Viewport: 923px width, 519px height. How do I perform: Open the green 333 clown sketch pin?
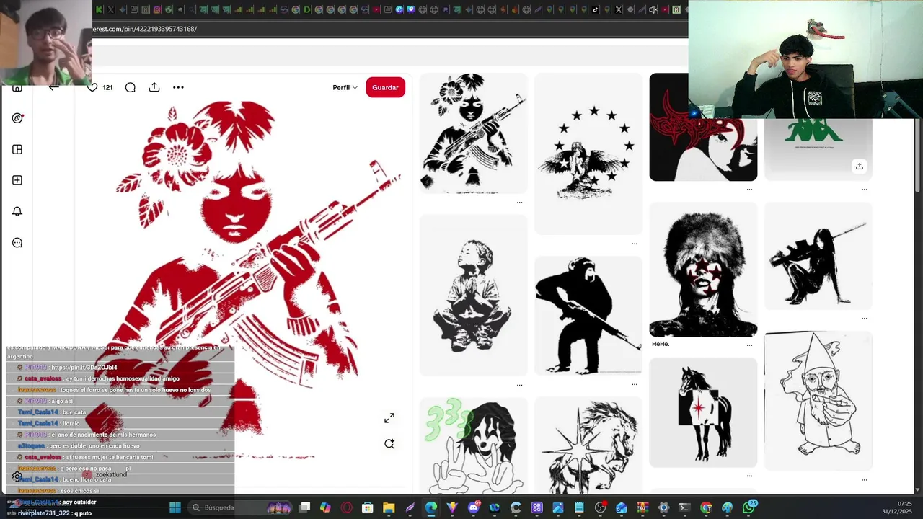click(x=473, y=445)
